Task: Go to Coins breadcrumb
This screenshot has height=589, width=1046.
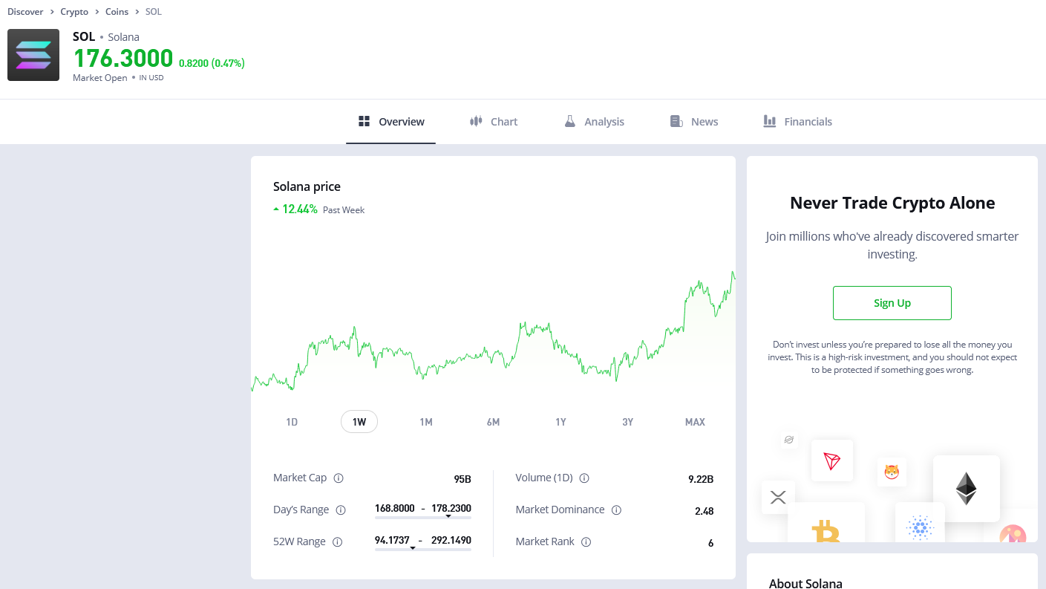Action: pyautogui.click(x=117, y=12)
